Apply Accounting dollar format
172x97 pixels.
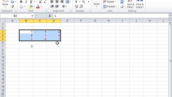(76, 2)
